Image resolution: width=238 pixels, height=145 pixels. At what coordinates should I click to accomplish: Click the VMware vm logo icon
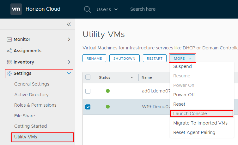click(16, 9)
